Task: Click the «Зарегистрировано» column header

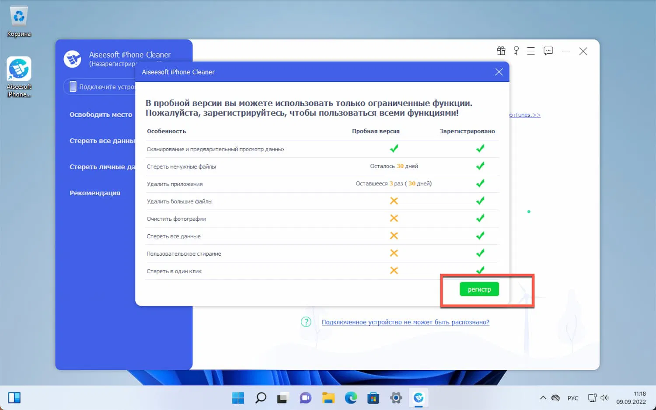Action: click(467, 131)
